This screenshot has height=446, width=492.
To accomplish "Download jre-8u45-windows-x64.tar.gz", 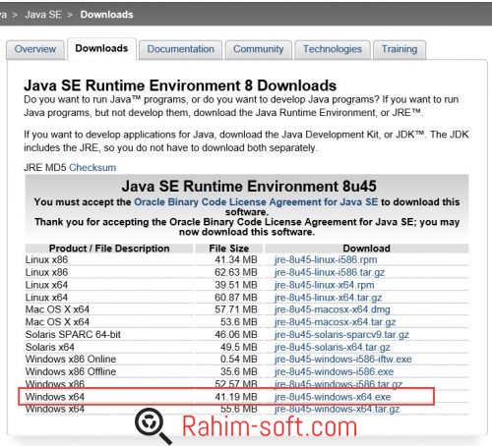I will click(x=337, y=409).
